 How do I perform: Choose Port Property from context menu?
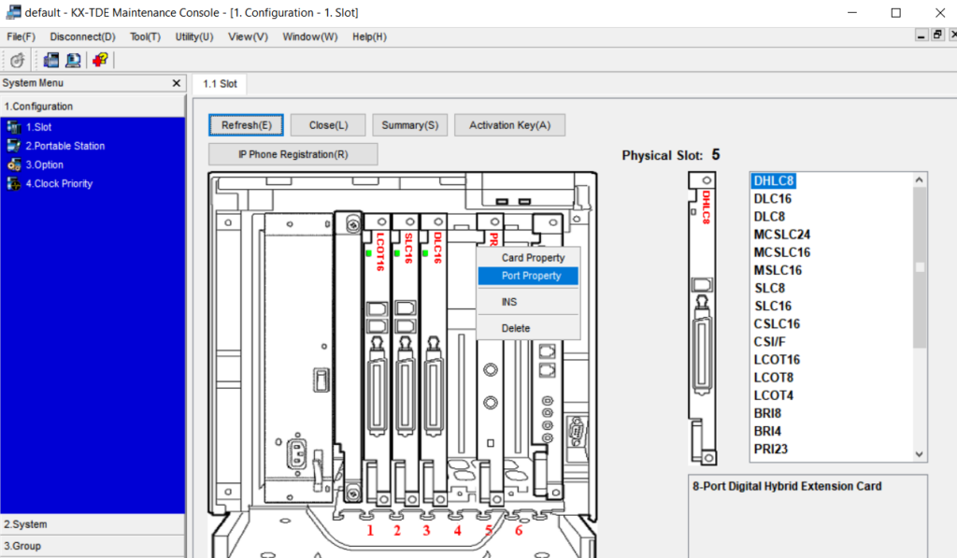pyautogui.click(x=531, y=276)
